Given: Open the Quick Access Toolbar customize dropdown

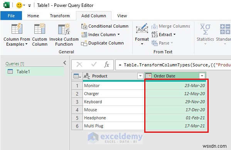Looking at the screenshot, I should point(29,6).
